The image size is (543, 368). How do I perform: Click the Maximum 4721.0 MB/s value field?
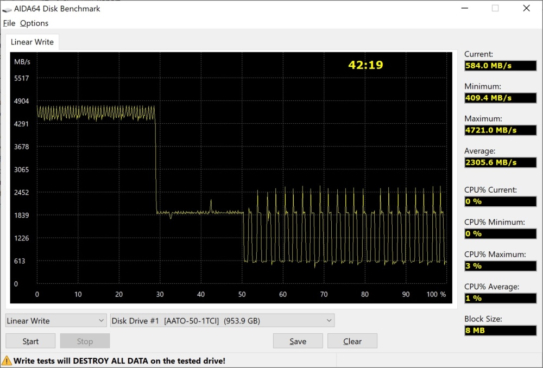(501, 130)
